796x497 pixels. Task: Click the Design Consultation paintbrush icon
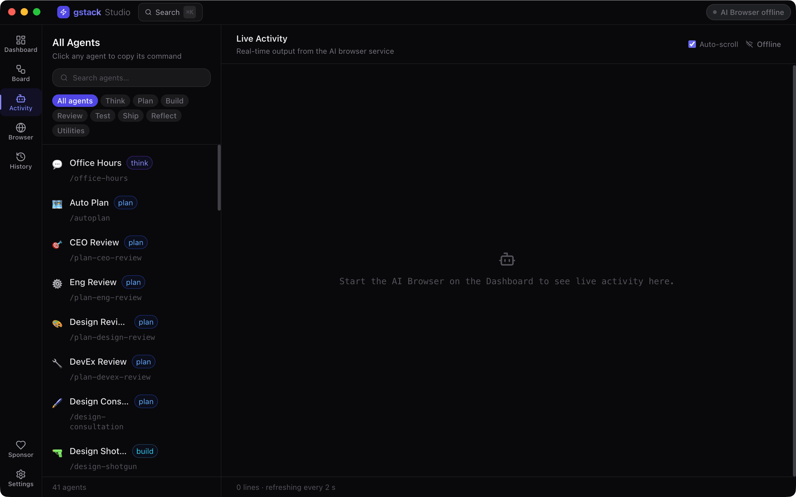[57, 403]
